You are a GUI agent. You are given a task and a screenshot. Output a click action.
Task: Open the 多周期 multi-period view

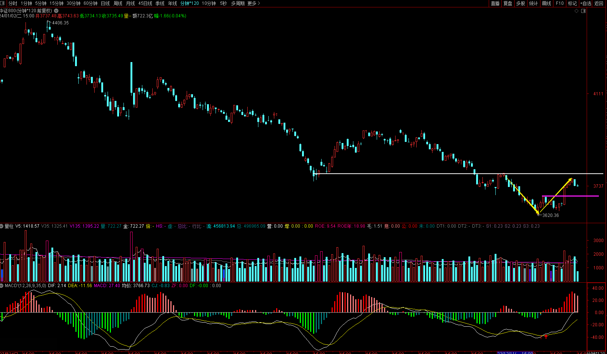tap(238, 3)
